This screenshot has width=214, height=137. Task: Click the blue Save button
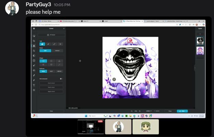pos(182,111)
